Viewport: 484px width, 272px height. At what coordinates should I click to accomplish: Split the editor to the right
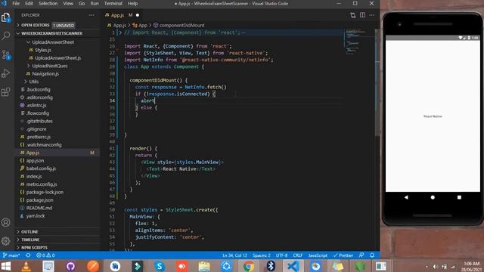(362, 15)
